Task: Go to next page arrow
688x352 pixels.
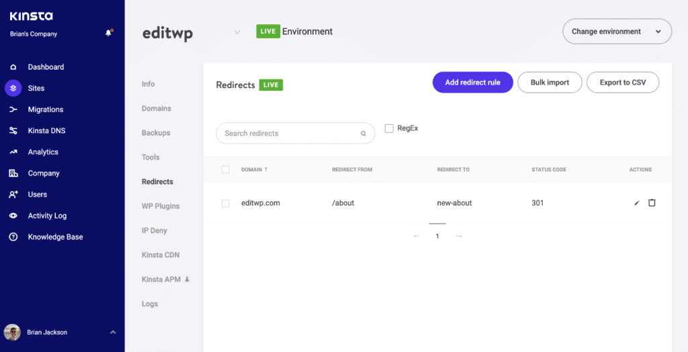Action: pos(459,236)
